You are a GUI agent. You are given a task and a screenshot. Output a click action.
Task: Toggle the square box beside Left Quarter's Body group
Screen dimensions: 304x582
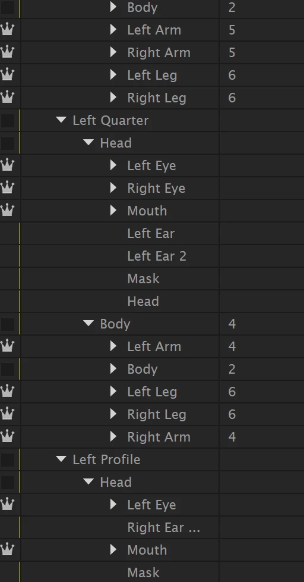[x=8, y=324]
